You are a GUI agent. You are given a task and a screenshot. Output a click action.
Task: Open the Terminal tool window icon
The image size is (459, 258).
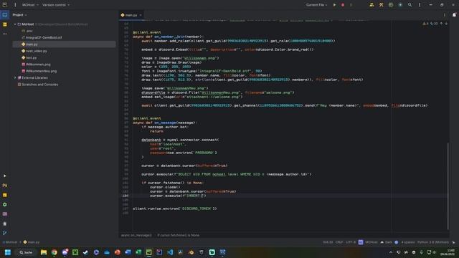pos(5,214)
